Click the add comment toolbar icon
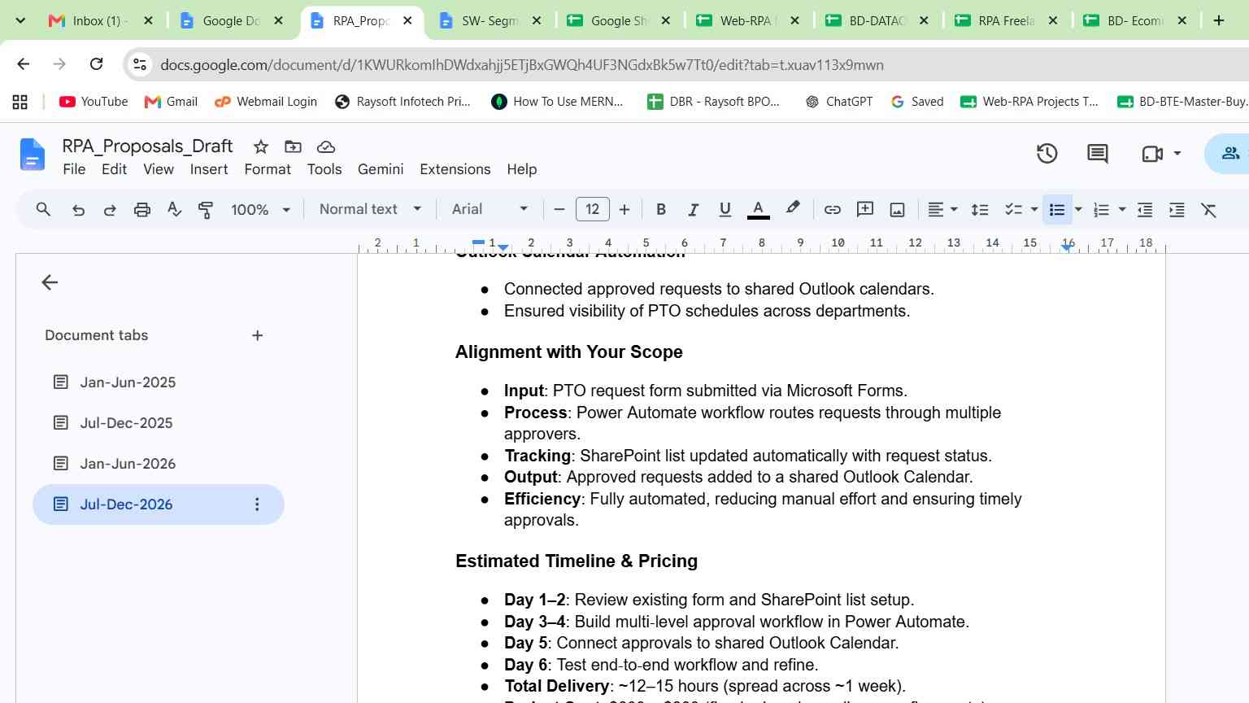This screenshot has height=703, width=1249. pos(864,210)
